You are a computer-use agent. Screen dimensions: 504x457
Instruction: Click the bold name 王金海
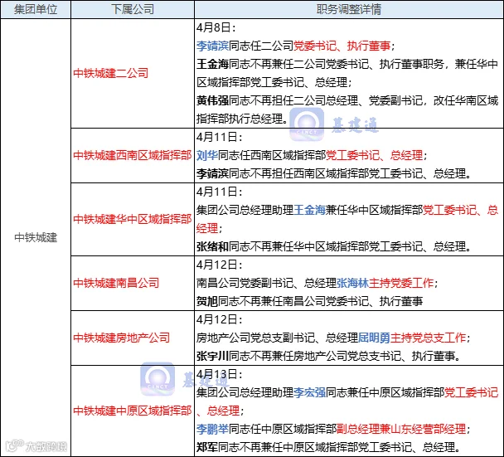pyautogui.click(x=212, y=65)
